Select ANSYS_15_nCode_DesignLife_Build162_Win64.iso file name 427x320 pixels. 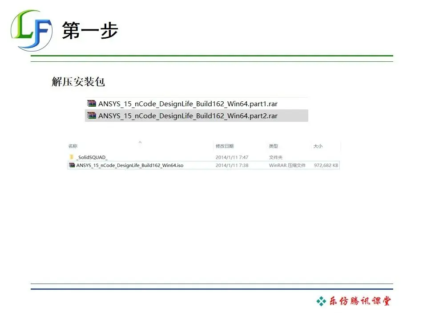[130, 165]
